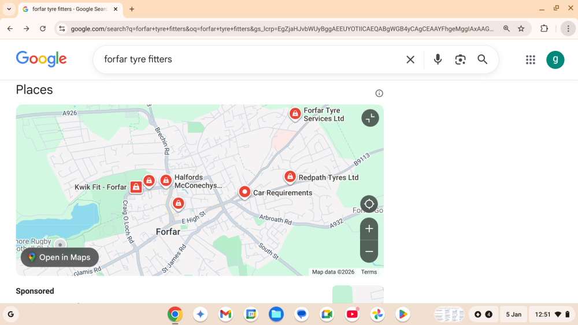Zoom in on the map
This screenshot has width=578, height=325.
369,229
